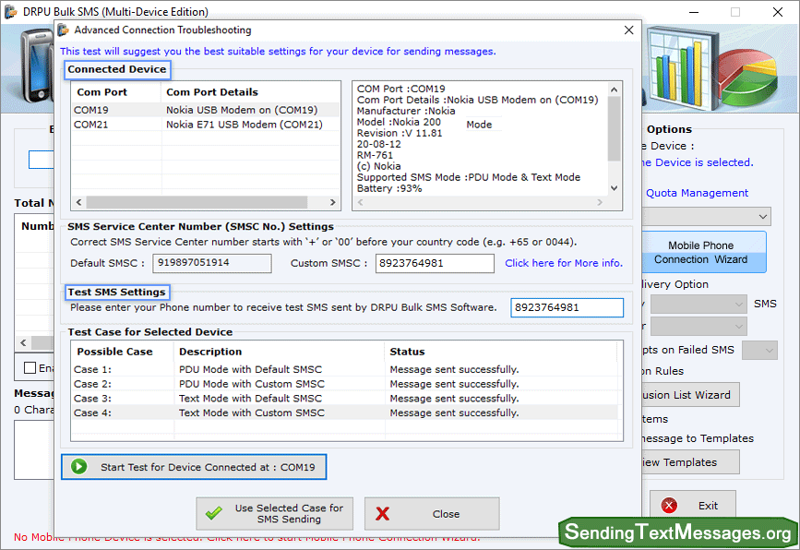800x550 pixels.
Task: Click scroll right arrow of Com Port table
Action: point(333,202)
